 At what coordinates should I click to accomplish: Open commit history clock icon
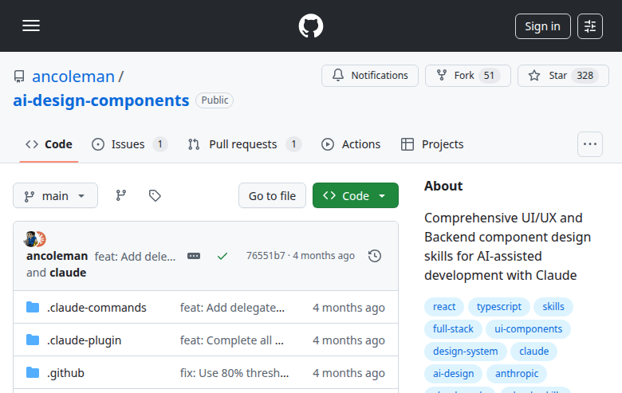pyautogui.click(x=375, y=256)
